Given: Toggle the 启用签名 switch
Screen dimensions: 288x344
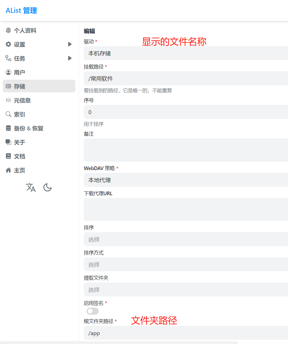Looking at the screenshot, I should pyautogui.click(x=92, y=311).
